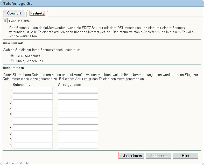Click the Telefoniegeräte title text
Screen dimensions: 204x165
click(18, 4)
